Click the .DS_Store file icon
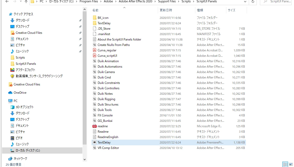Image resolution: width=294 pixels, height=167 pixels. 95,29
